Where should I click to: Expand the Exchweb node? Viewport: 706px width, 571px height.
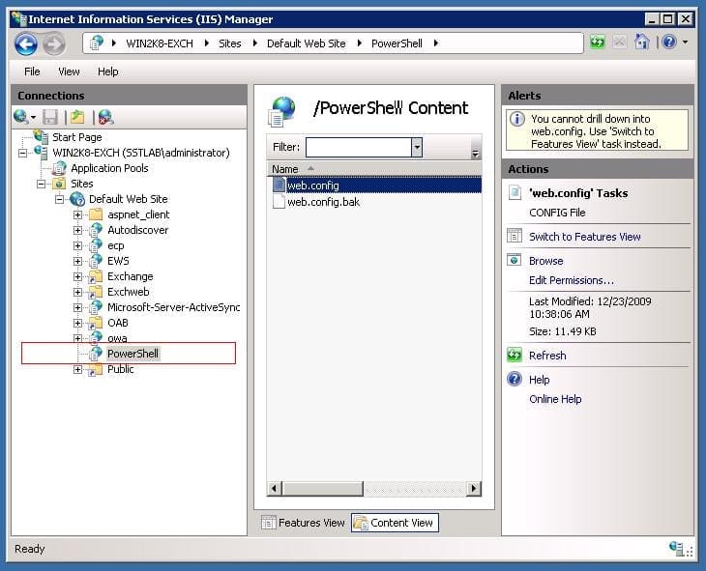(78, 293)
